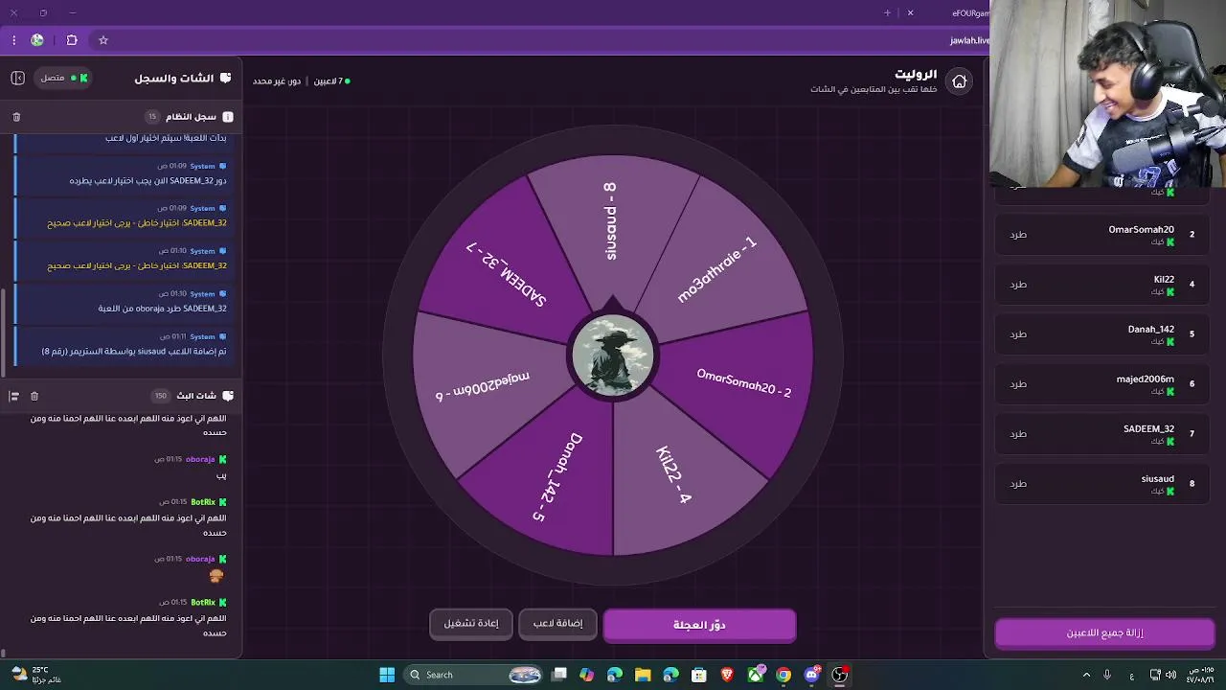The height and width of the screenshot is (690, 1226).
Task: Click the دور: غير محدد turn label
Action: 277,81
